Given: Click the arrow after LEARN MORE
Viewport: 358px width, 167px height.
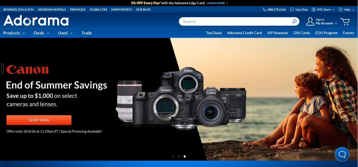Looking at the screenshot, I should 227,3.
